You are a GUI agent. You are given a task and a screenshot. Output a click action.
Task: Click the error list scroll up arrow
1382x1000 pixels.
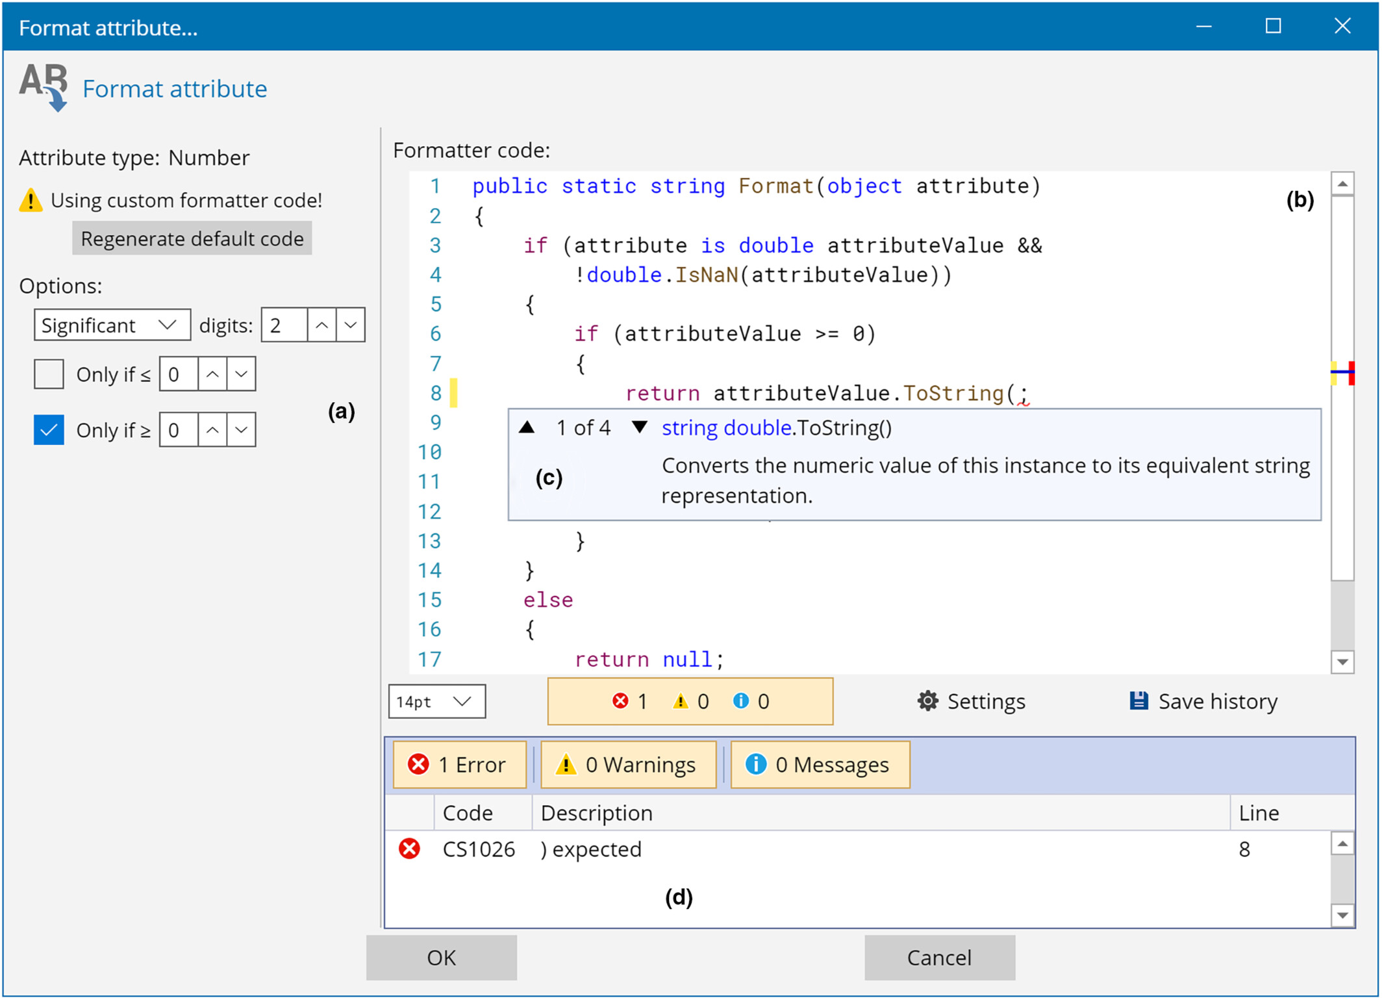coord(1342,843)
